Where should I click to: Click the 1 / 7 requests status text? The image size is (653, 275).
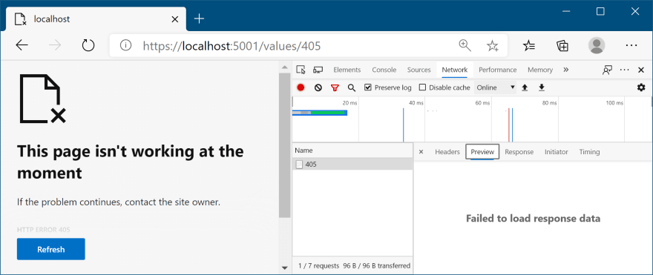318,265
